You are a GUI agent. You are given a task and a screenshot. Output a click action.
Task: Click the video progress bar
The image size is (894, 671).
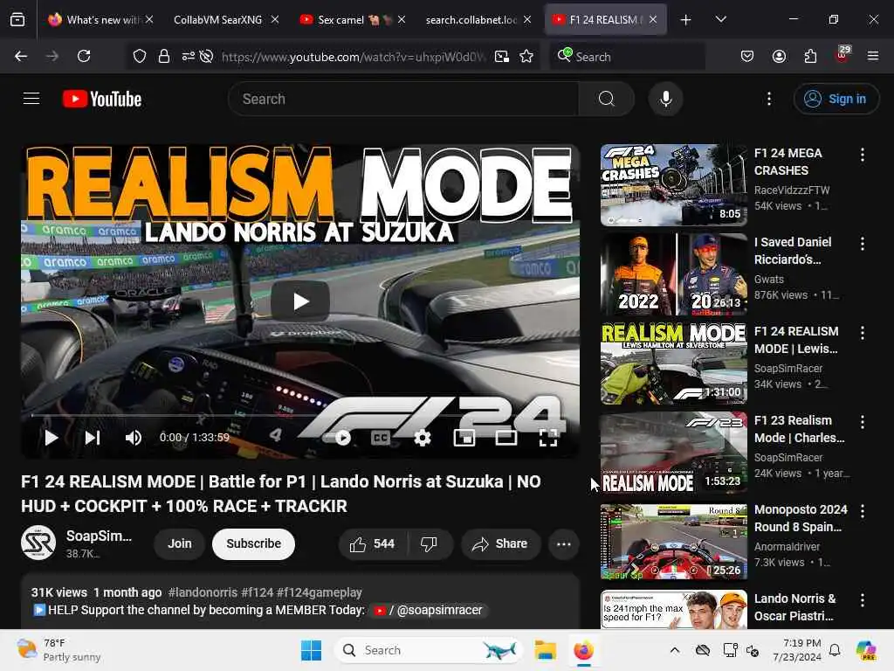coord(300,415)
